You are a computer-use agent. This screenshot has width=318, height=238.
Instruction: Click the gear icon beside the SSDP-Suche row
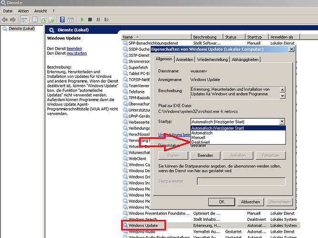point(125,49)
